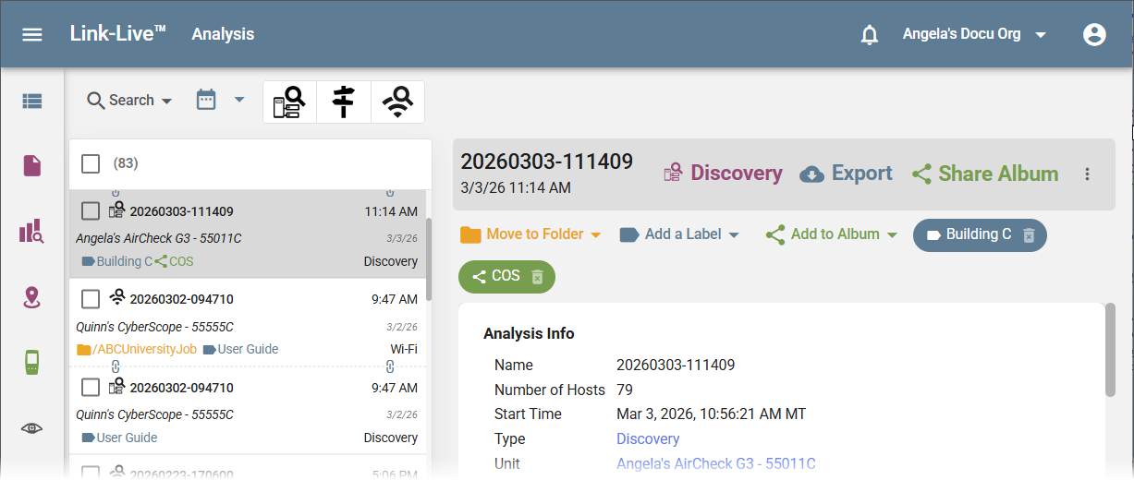Viewport: 1134px width, 480px height.
Task: Click the Share Album button
Action: (985, 174)
